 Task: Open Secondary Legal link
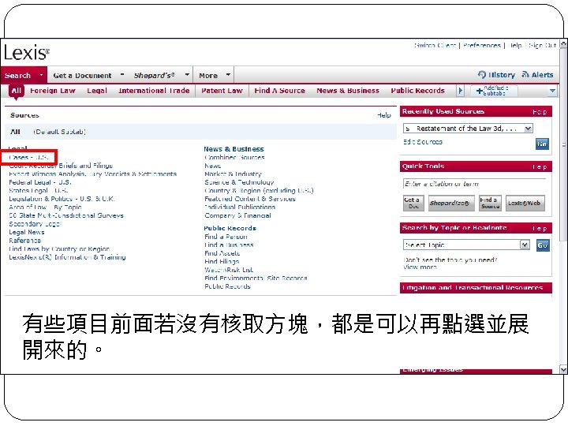point(35,224)
